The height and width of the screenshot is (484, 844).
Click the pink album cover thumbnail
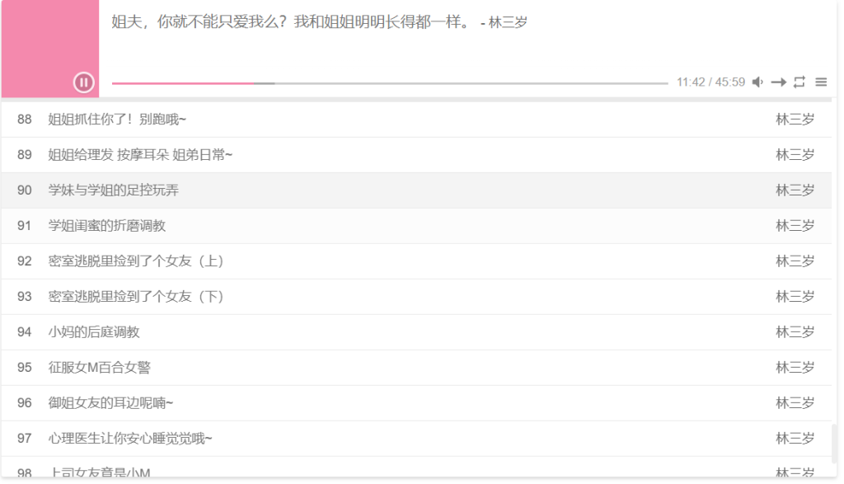pos(50,49)
